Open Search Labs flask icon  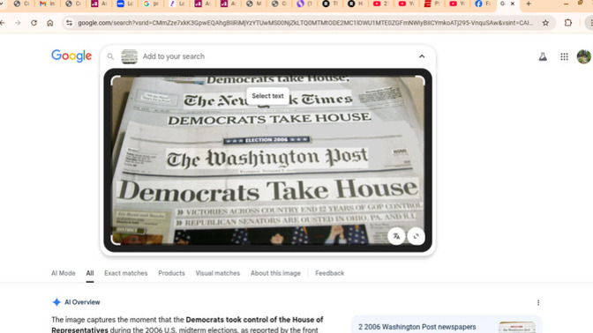point(543,56)
